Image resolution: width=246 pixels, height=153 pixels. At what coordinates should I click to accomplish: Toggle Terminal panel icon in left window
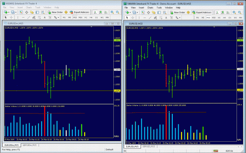[x=37, y=12]
